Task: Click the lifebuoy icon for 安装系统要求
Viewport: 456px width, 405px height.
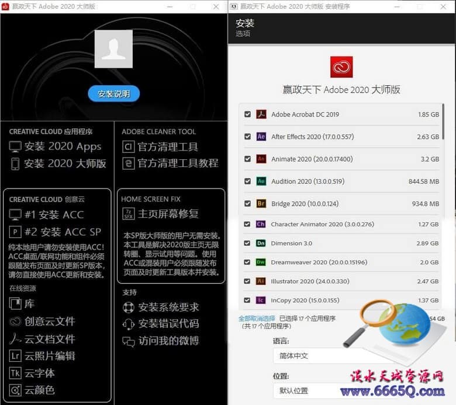Action: (129, 307)
